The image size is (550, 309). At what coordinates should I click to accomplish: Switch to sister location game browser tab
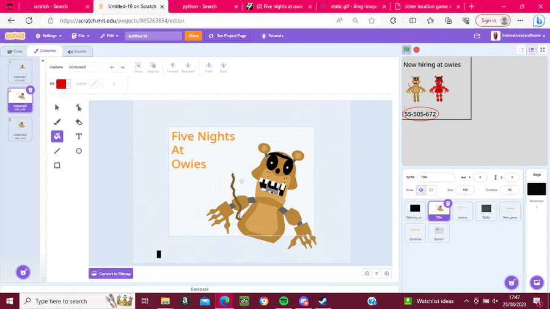[x=428, y=6]
